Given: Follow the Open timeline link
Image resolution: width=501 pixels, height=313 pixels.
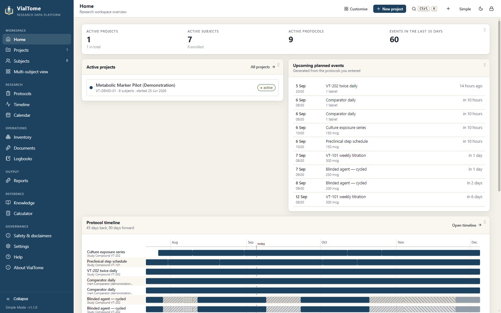Looking at the screenshot, I should 467,225.
